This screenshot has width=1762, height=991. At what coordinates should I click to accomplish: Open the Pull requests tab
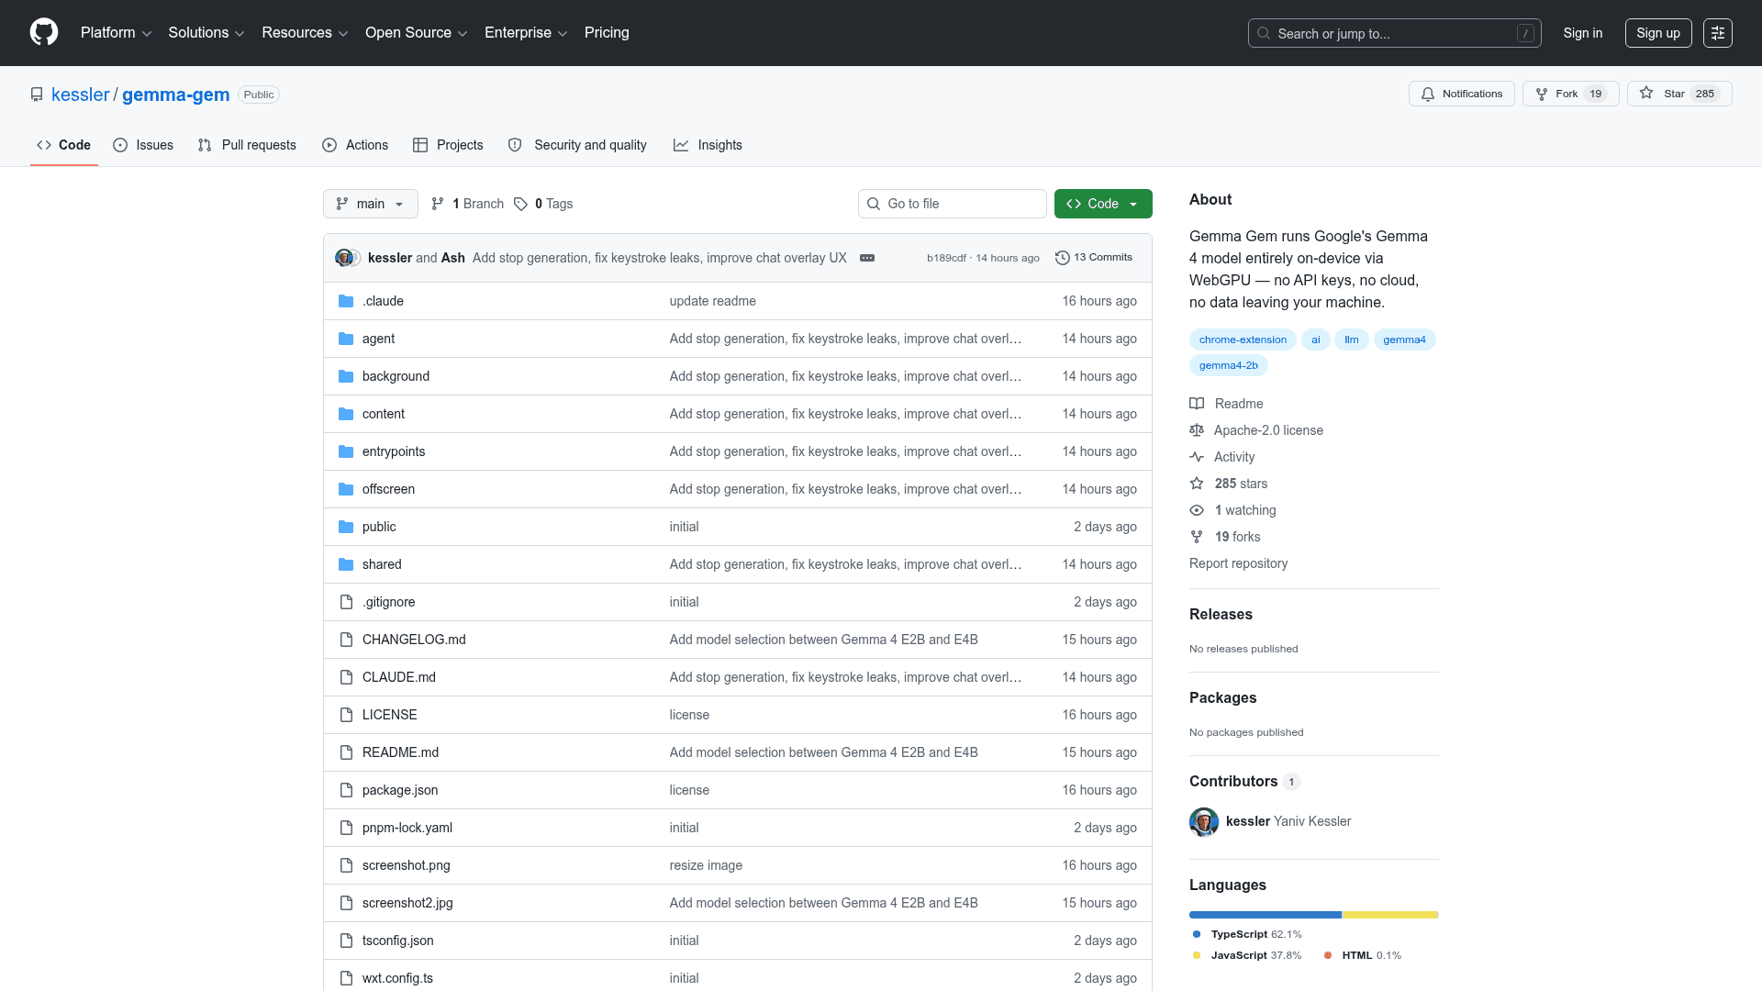click(x=247, y=145)
